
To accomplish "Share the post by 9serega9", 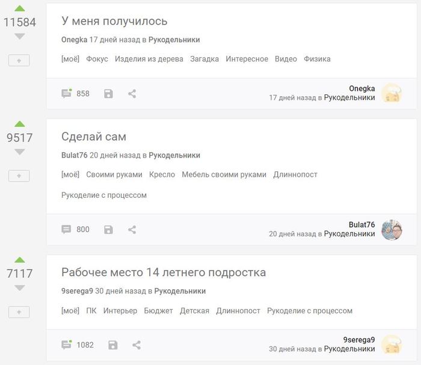I will point(136,345).
